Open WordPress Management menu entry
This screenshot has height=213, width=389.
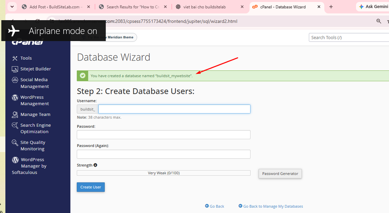point(35,100)
